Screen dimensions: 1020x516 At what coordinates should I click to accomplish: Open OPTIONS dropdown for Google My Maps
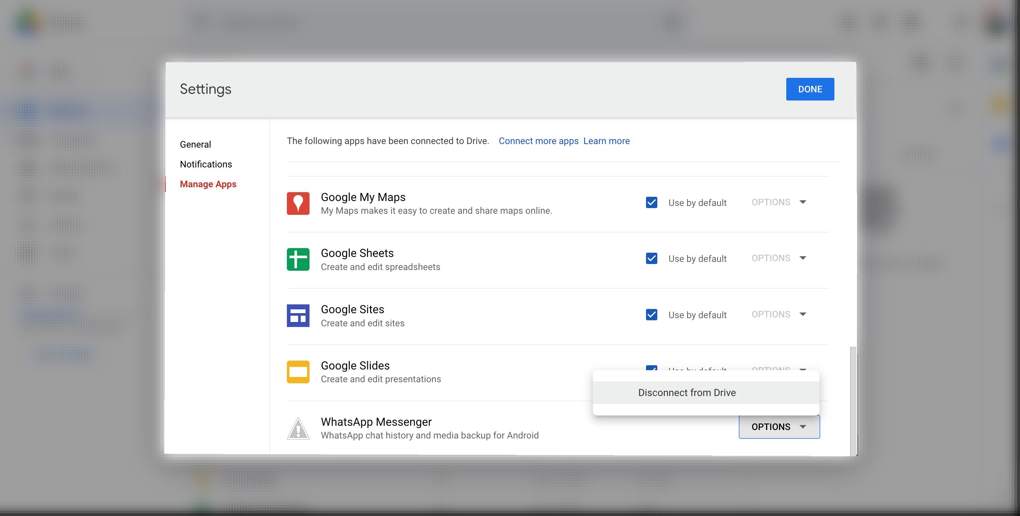[777, 202]
